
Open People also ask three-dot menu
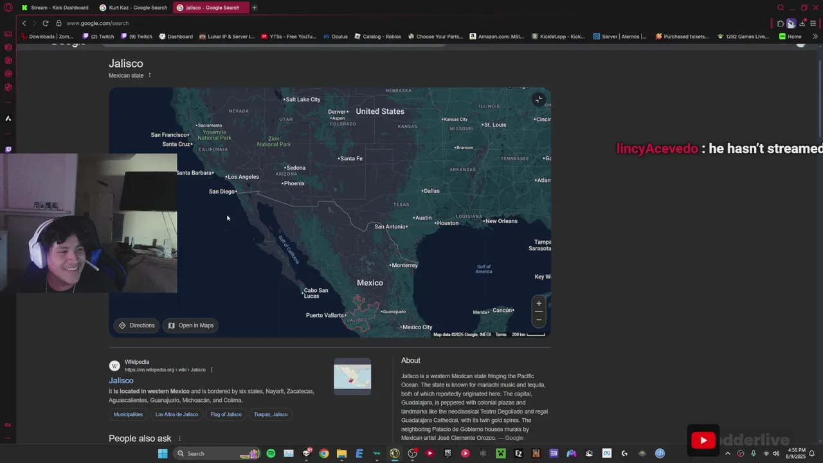179,439
